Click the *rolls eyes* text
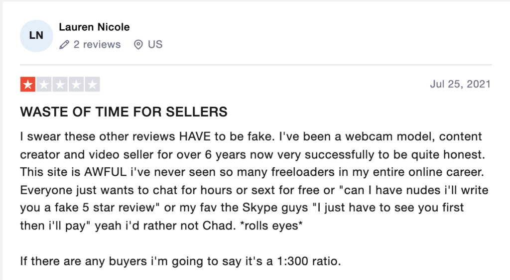The height and width of the screenshot is (280, 510). click(271, 225)
